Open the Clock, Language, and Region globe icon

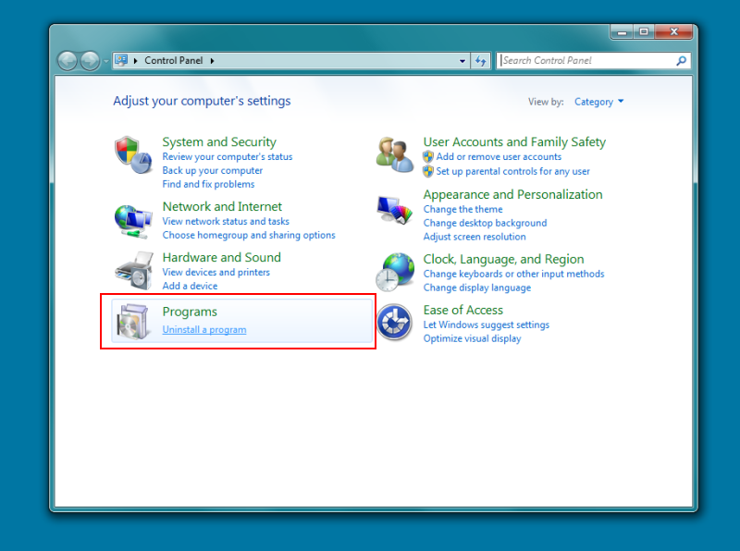(x=395, y=272)
